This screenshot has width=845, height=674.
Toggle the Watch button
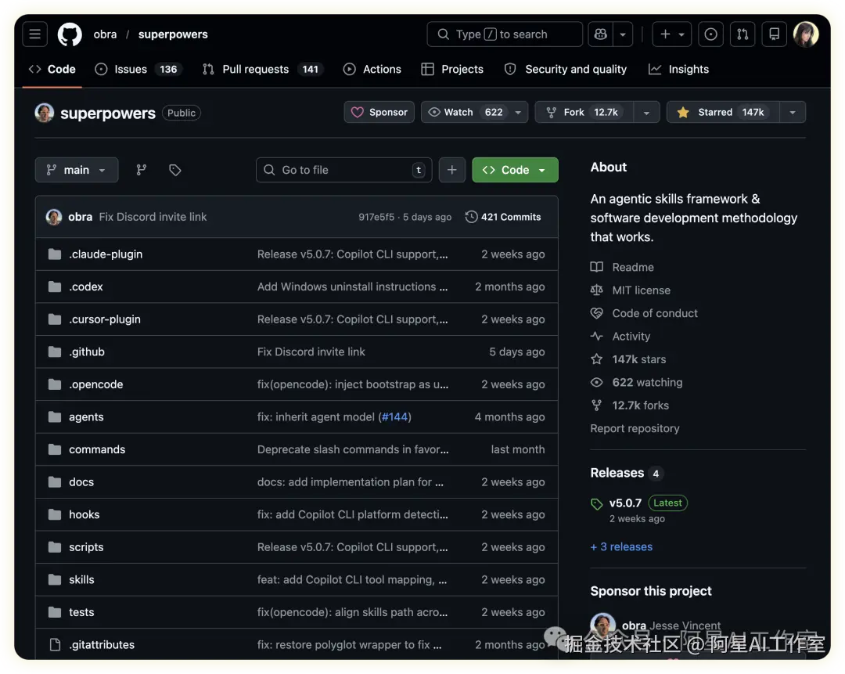[x=465, y=112]
